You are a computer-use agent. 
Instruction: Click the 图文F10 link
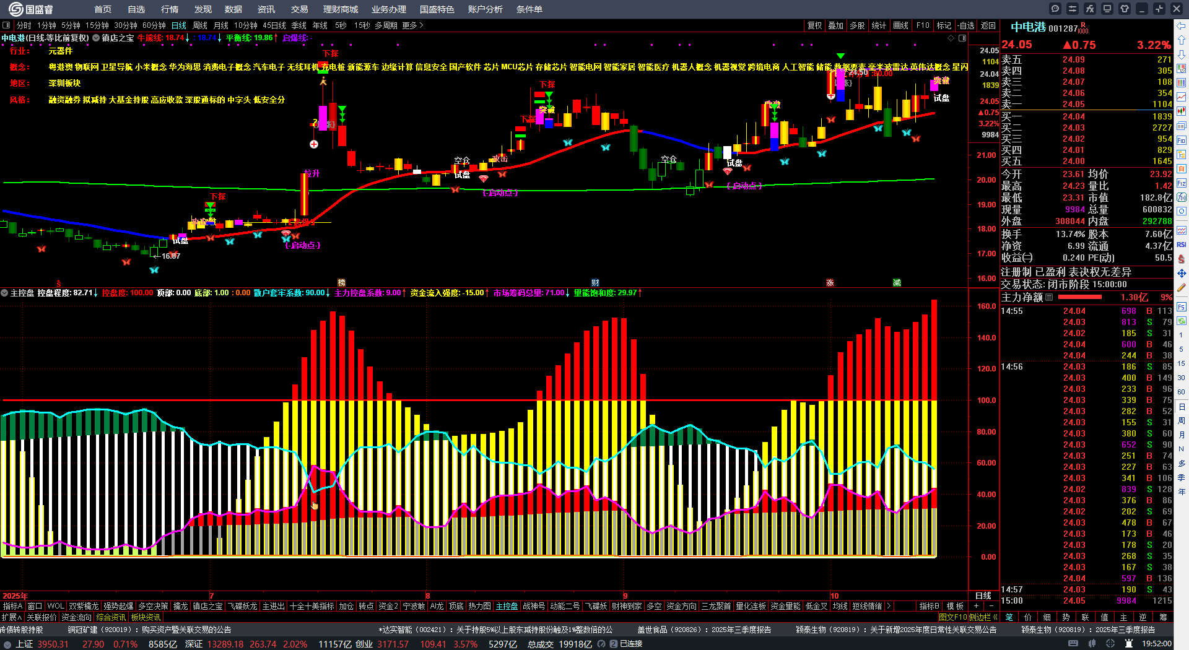(x=952, y=617)
